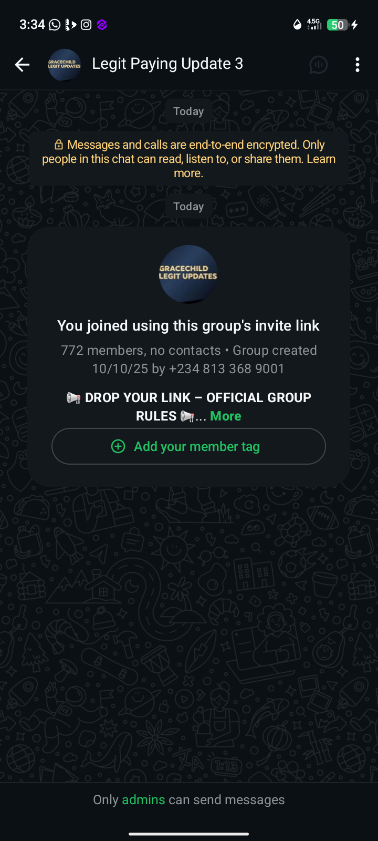Open the admins link at bottom

(143, 799)
